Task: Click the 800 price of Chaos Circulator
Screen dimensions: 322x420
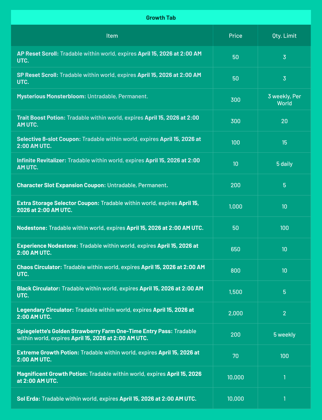Action: 235,271
